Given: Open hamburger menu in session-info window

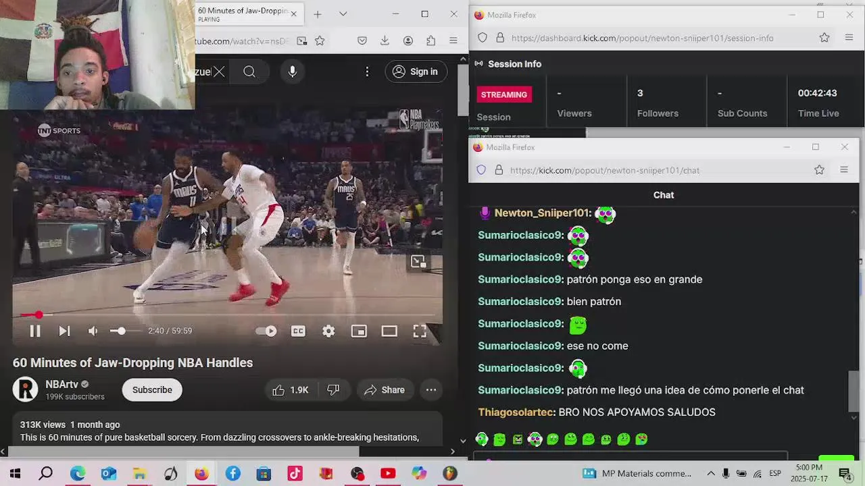Looking at the screenshot, I should pyautogui.click(x=849, y=38).
